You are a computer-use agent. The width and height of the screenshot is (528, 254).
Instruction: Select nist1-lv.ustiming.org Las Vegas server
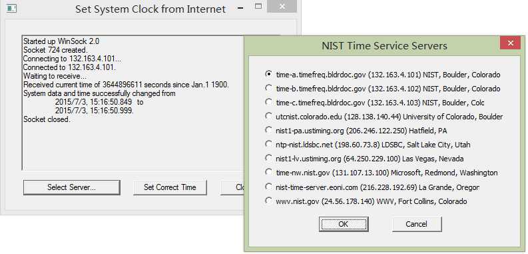point(364,159)
